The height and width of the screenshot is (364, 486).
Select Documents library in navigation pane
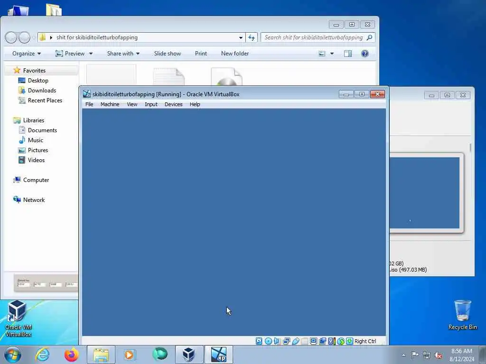click(42, 130)
